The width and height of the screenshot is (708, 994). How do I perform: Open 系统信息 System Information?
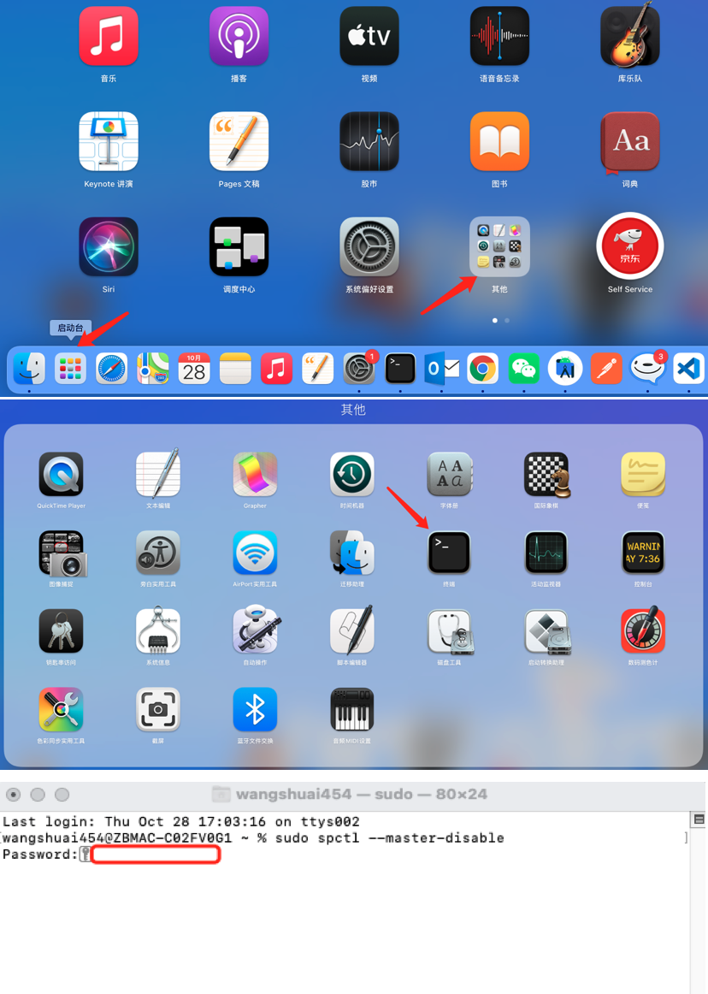click(x=158, y=631)
